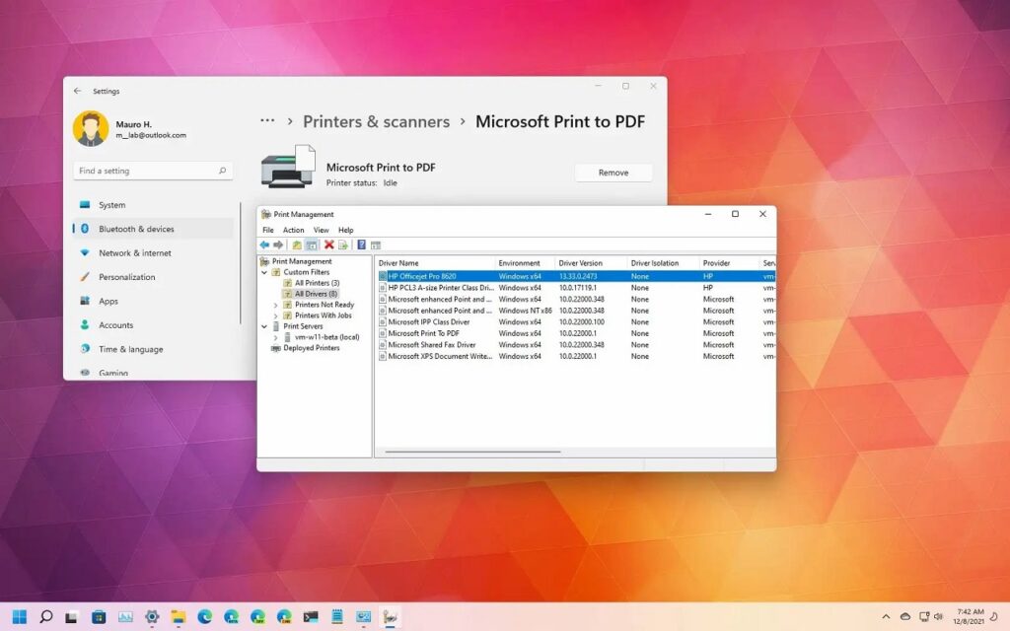Open the Action menu
Screen dimensions: 1010x631
293,230
